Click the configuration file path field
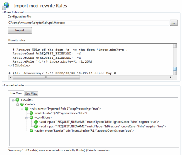Image resolution: width=182 pixels, height=155 pixels. tap(89, 23)
